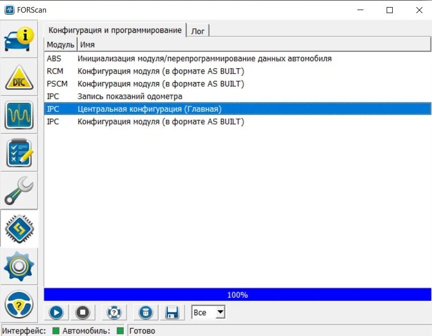Select the ABS module initialization row
Image resolution: width=432 pixels, height=336 pixels.
tap(237, 59)
